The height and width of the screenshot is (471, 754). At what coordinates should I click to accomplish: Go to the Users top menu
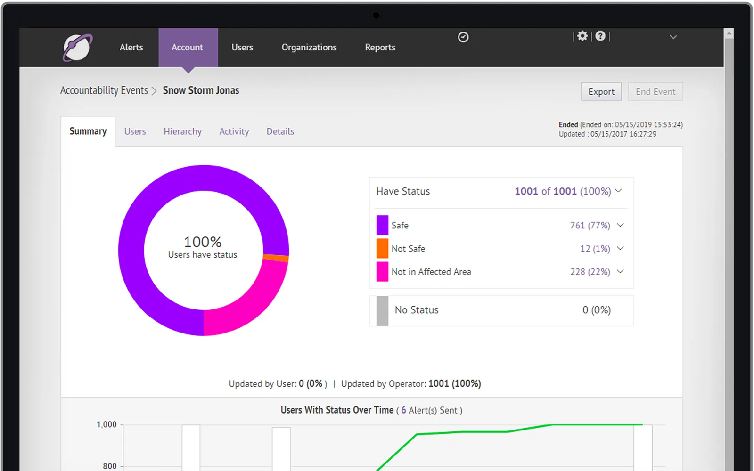[242, 47]
